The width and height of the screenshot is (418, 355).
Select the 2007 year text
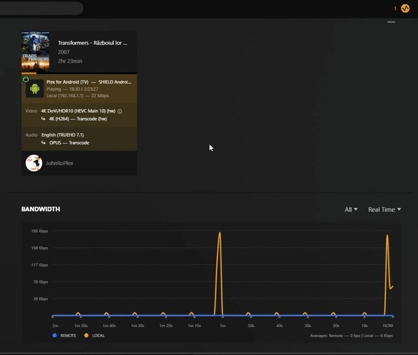coord(64,52)
